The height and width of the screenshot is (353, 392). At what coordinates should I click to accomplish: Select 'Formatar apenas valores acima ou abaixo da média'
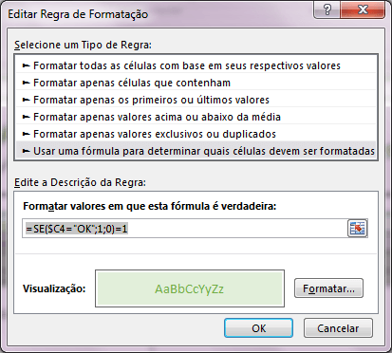pyautogui.click(x=196, y=117)
